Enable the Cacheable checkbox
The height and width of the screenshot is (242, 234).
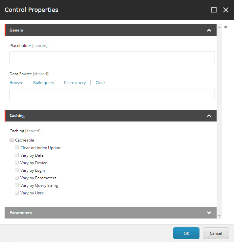pyautogui.click(x=12, y=140)
